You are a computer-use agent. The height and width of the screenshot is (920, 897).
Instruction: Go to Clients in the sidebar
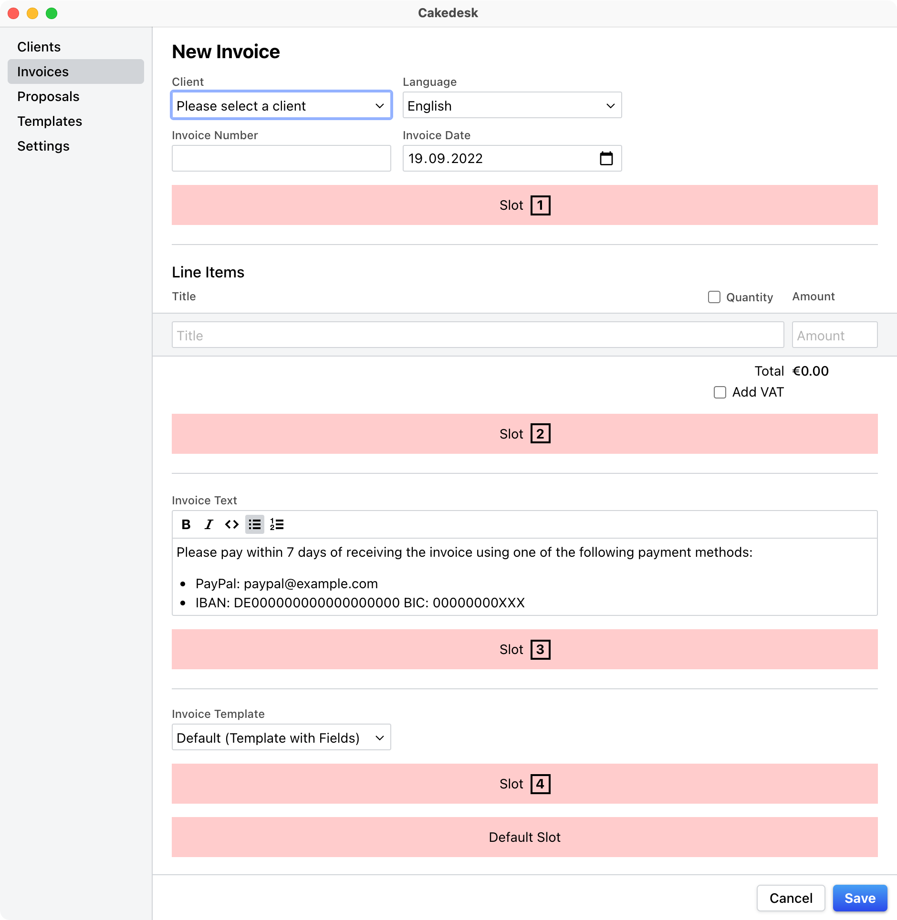(x=39, y=47)
